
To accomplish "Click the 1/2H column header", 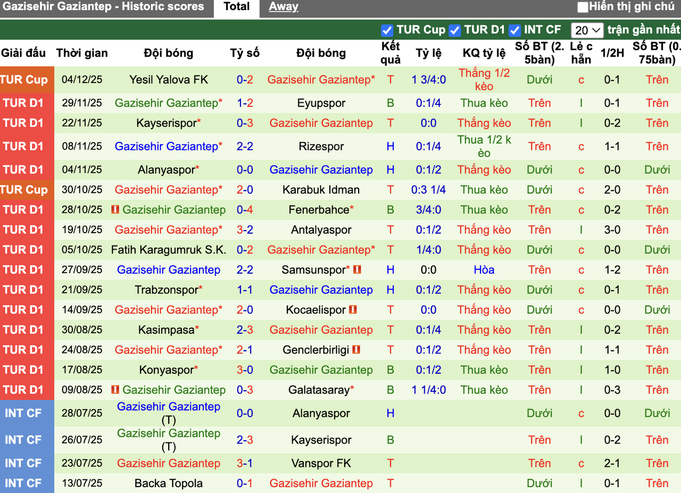I will 612,53.
